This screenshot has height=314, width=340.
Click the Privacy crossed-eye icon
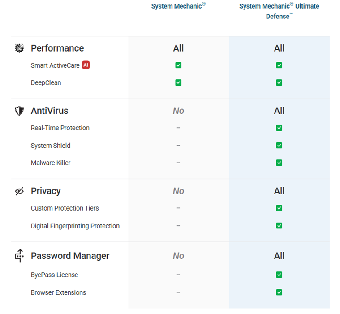19,191
